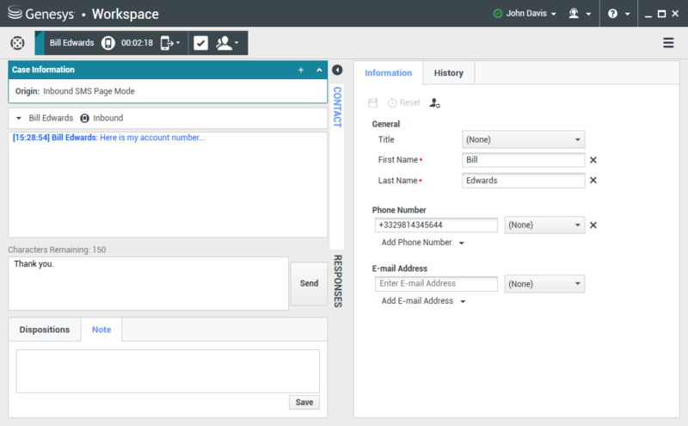Collapse the Case Information section

(x=319, y=70)
